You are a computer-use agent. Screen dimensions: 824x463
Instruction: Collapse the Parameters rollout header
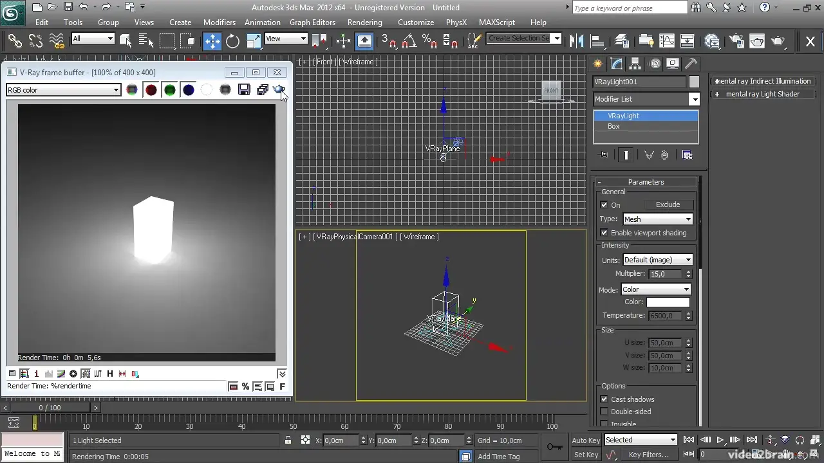646,182
